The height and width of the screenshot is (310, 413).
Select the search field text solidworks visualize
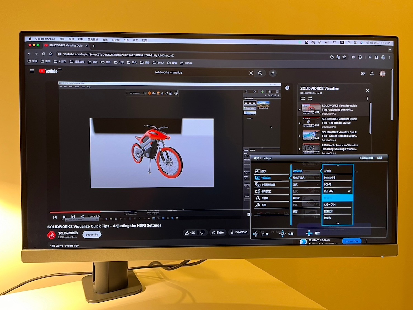168,72
